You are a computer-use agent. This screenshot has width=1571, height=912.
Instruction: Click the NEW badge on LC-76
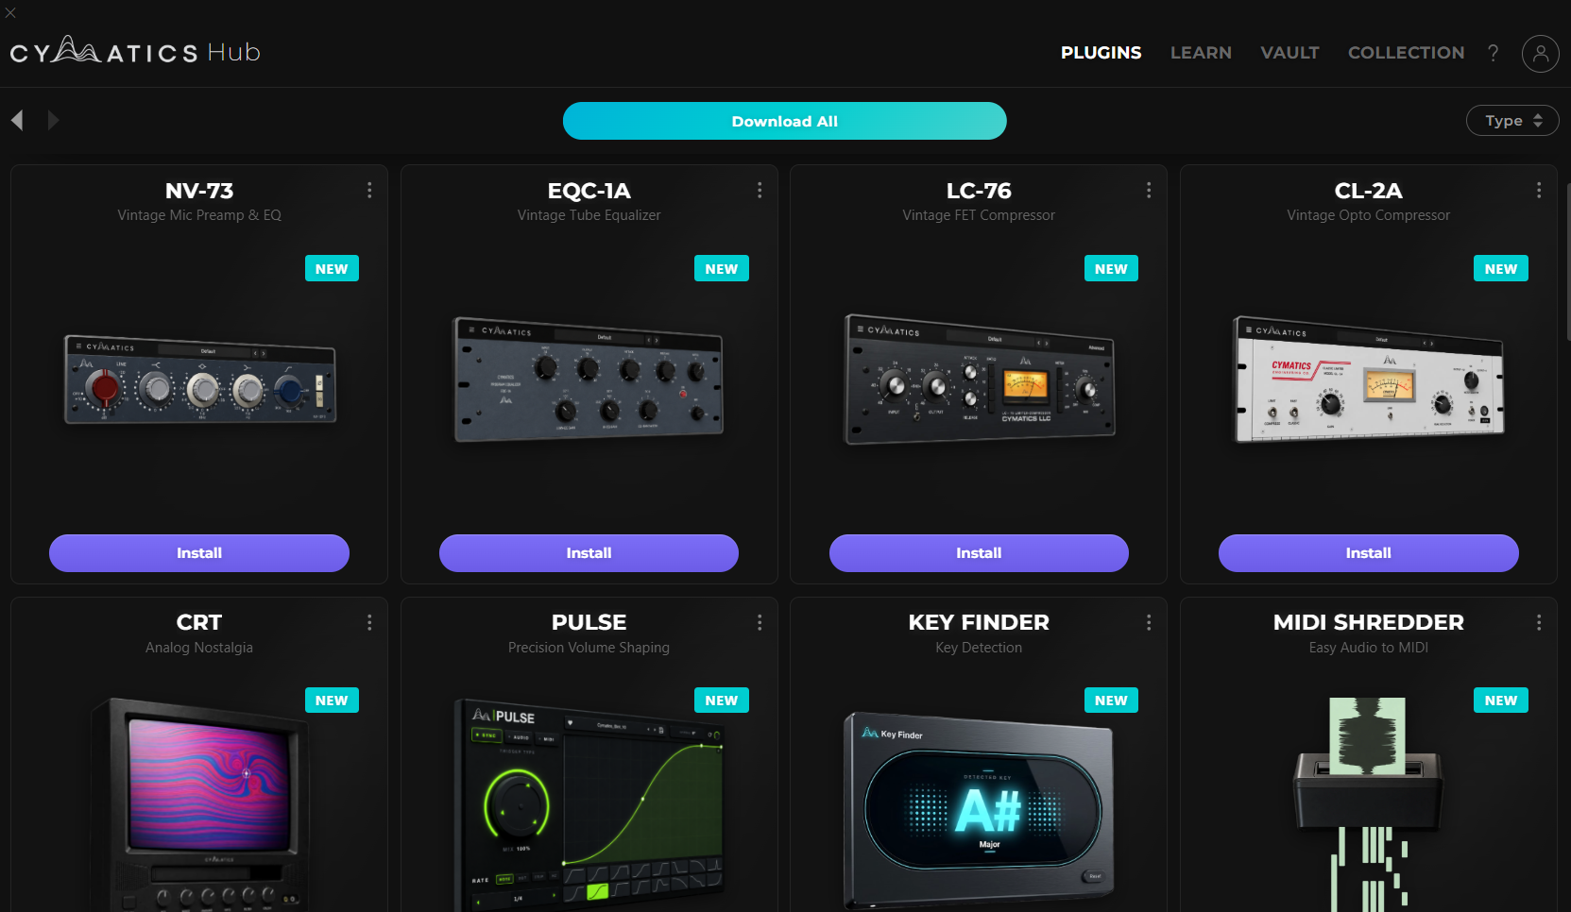(x=1111, y=269)
